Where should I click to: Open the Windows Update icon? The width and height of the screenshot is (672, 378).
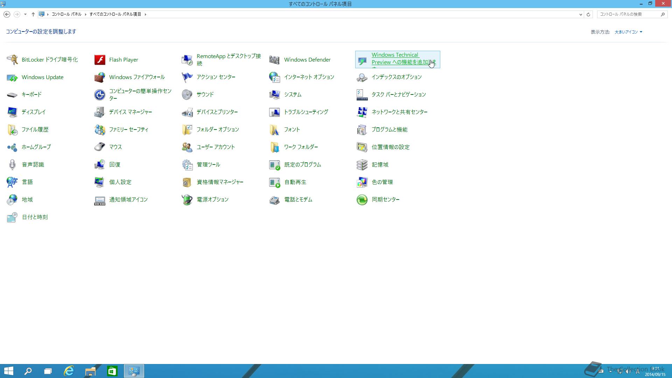coord(12,77)
